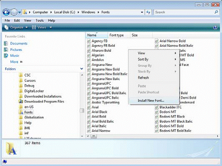Click the Pictures icon in Favorite Links

(x=6, y=50)
